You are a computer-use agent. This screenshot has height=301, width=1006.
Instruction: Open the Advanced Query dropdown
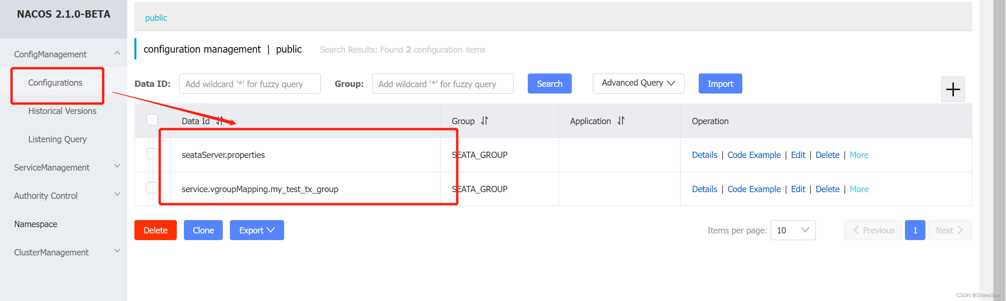(x=639, y=83)
